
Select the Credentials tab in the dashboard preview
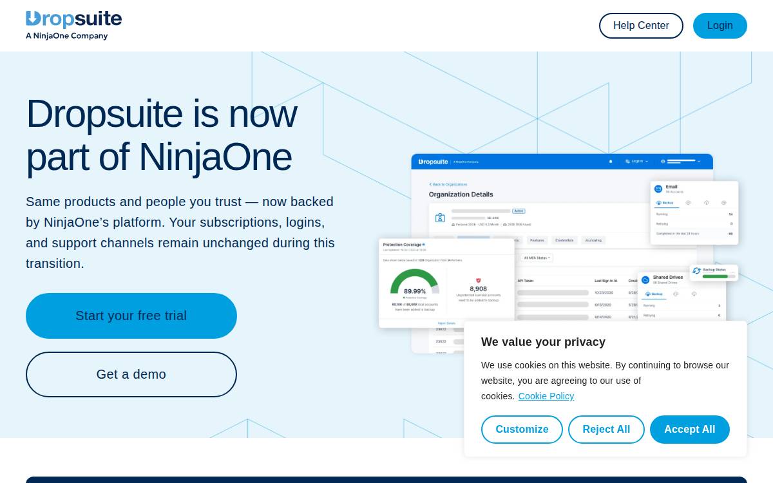(x=564, y=240)
